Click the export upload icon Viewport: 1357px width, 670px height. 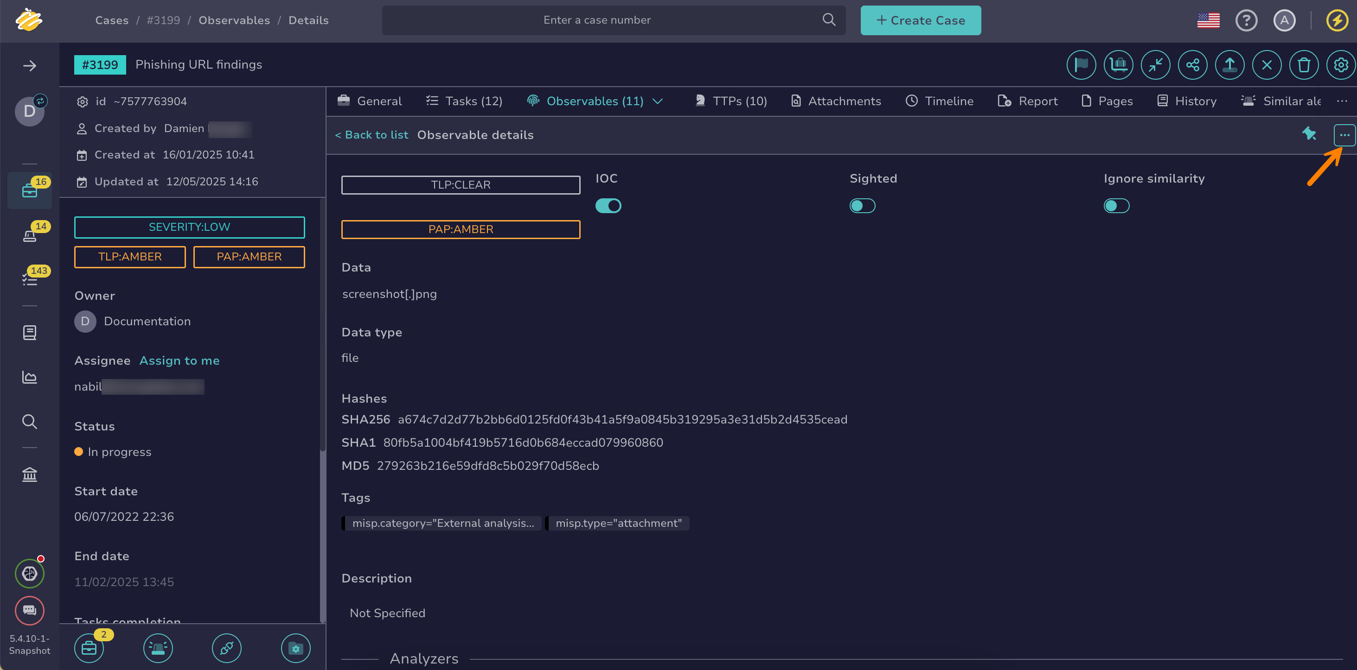point(1229,65)
